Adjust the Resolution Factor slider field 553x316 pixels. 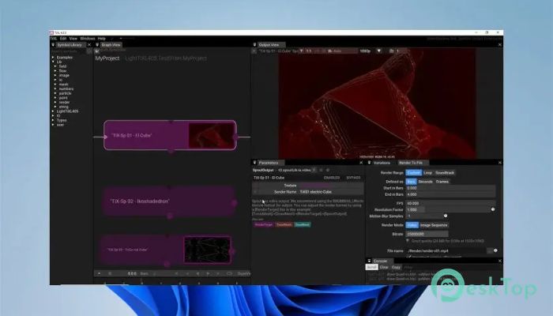448,209
